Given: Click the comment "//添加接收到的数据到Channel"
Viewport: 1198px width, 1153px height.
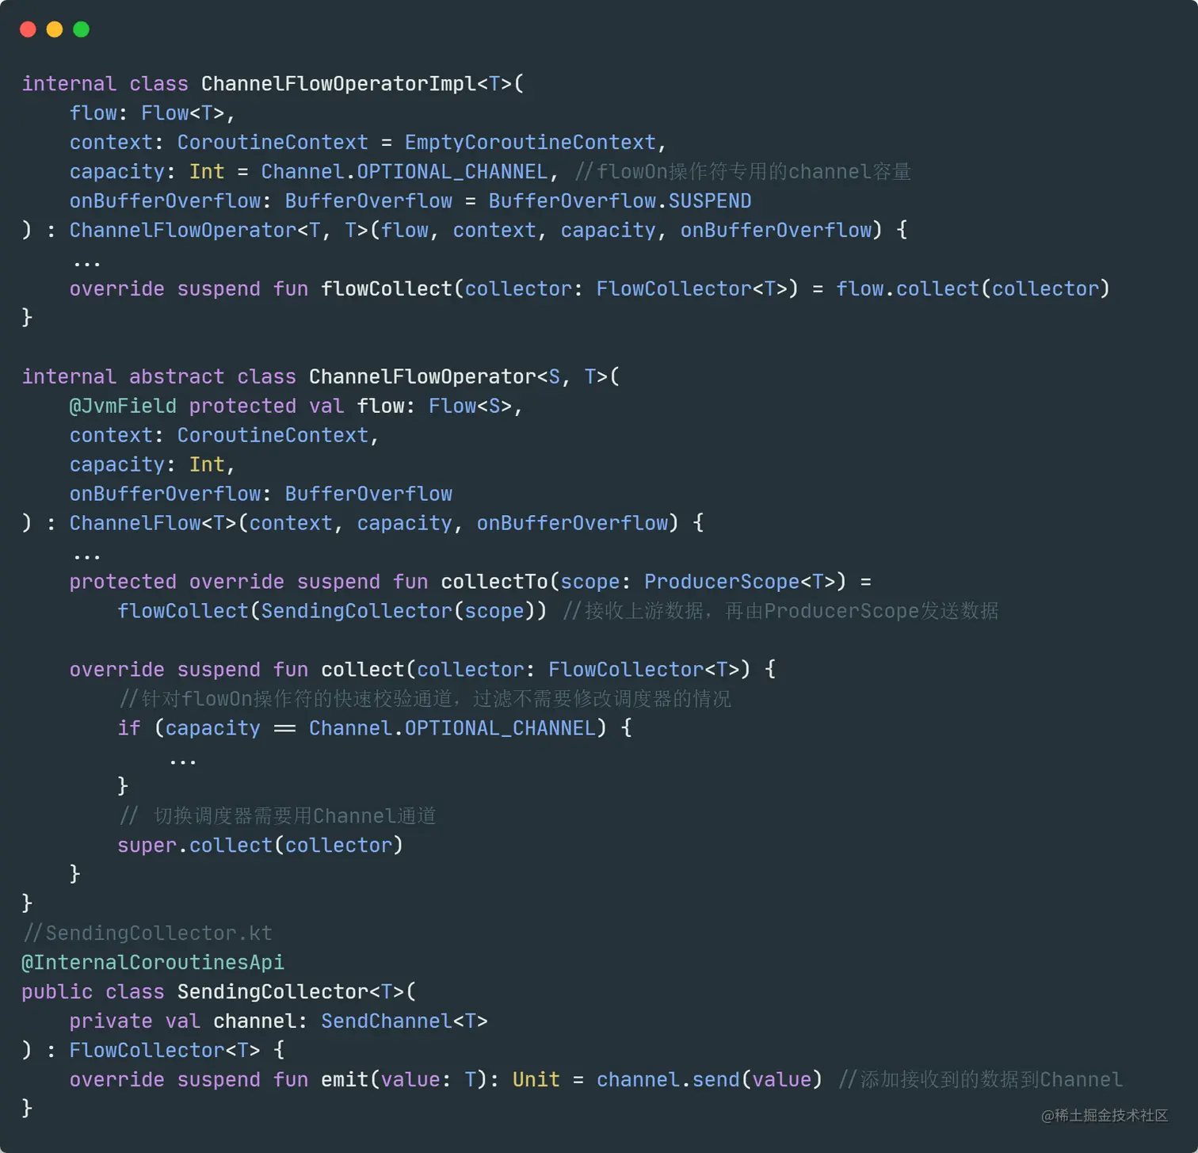Looking at the screenshot, I should [980, 1081].
